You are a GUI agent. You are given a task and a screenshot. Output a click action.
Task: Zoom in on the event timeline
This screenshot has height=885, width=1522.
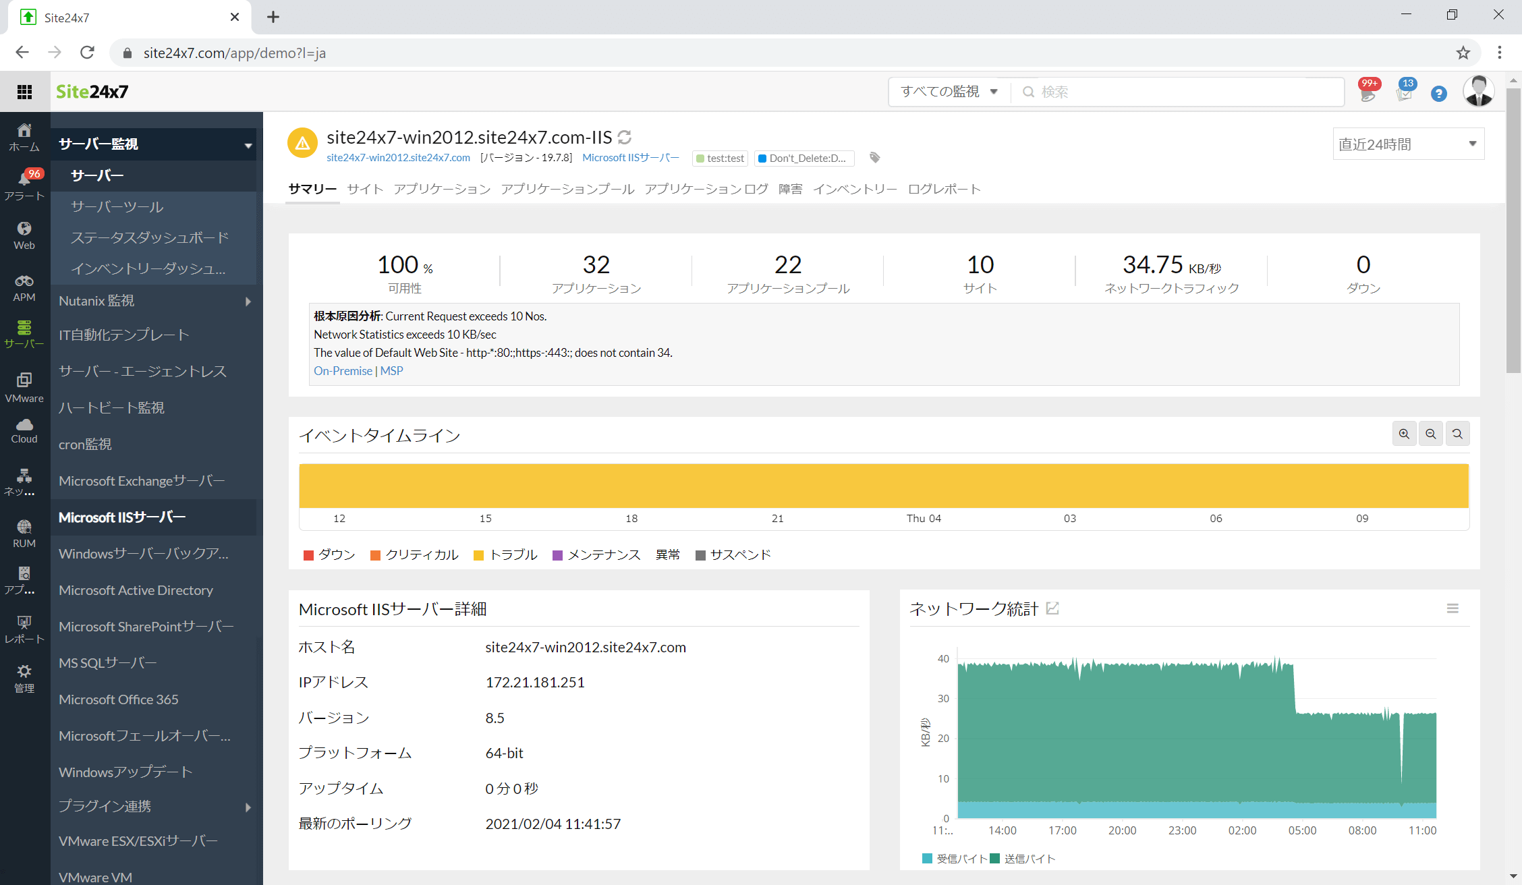tap(1404, 434)
